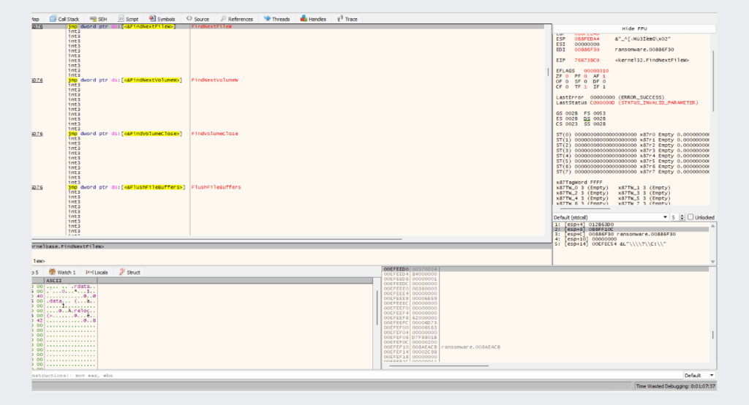The width and height of the screenshot is (749, 405).
Task: Switch to the Symbols tab
Action: pyautogui.click(x=162, y=19)
